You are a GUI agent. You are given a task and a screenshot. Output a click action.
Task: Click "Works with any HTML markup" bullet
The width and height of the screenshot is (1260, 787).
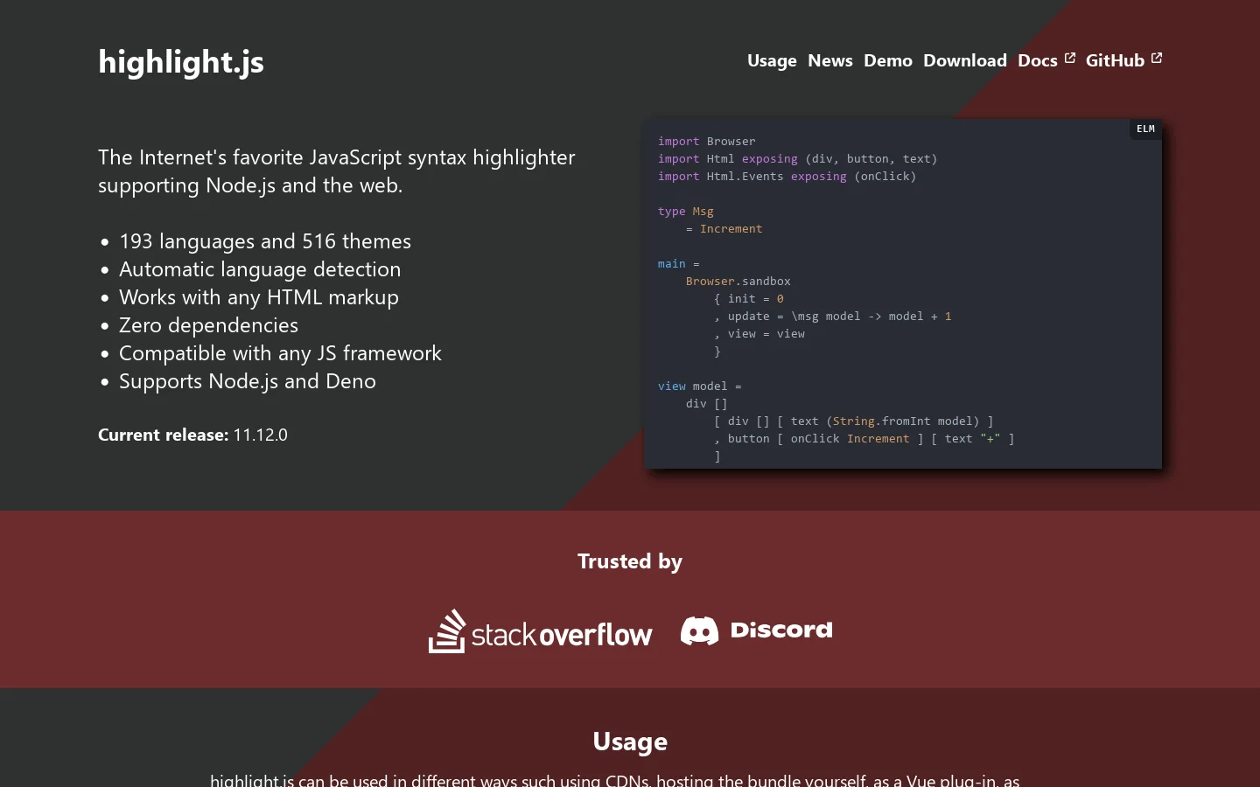click(259, 297)
